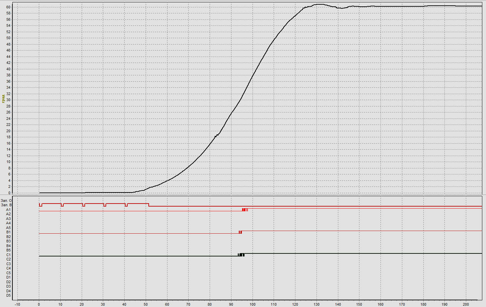Click the B4 channel label

8,246
